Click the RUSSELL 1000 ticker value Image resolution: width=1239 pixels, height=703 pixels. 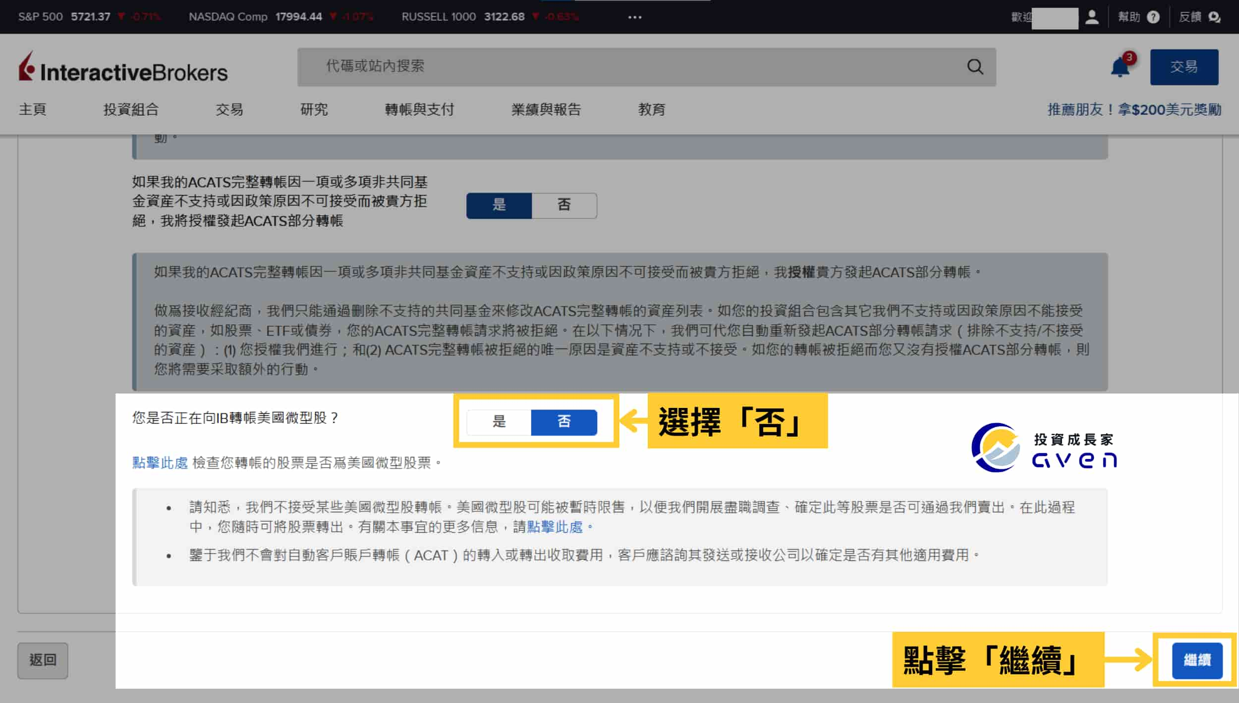click(x=504, y=17)
